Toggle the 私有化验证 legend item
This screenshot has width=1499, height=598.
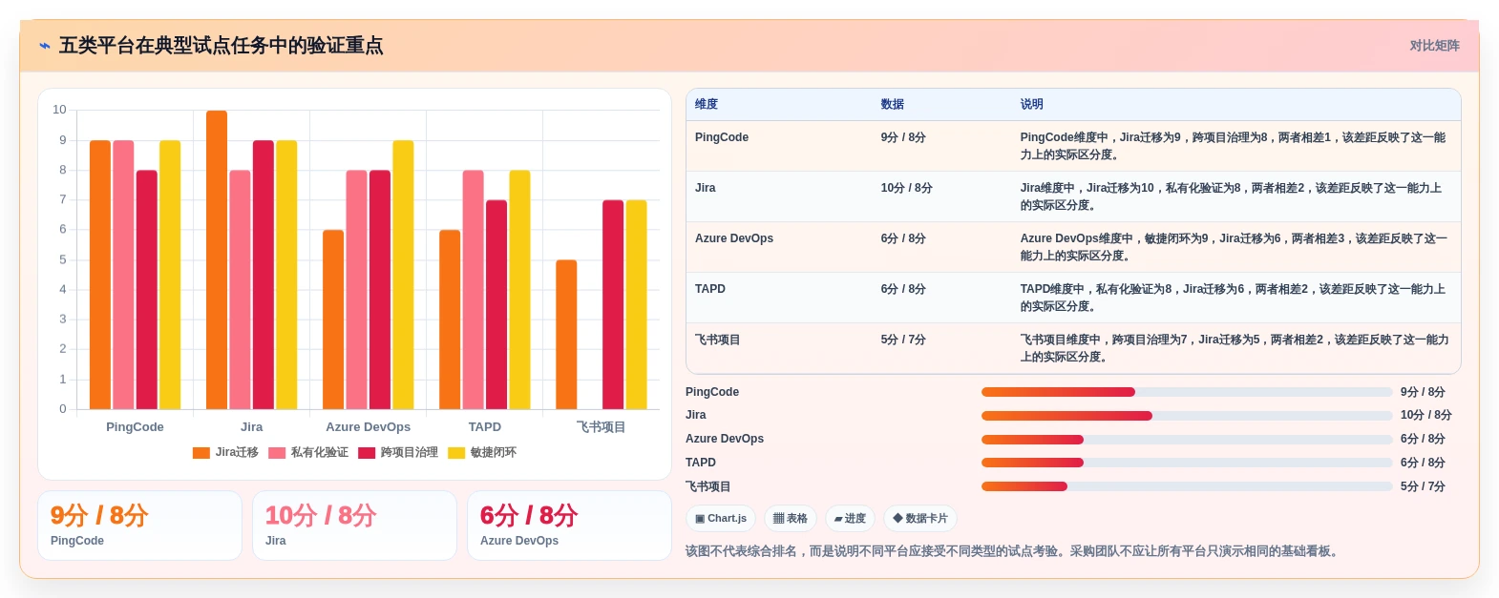point(308,453)
